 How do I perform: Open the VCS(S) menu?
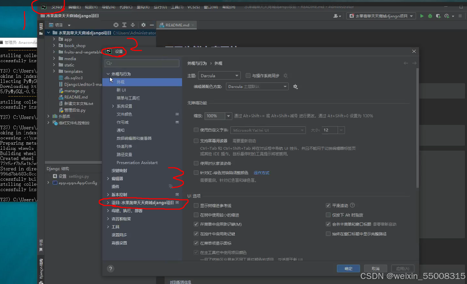pos(193,7)
